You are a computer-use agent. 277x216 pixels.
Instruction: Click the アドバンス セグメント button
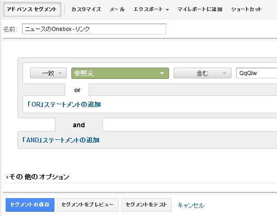point(32,9)
